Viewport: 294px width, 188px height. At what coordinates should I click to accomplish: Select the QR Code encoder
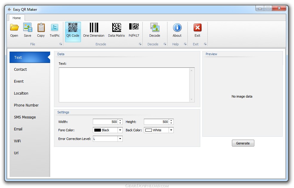coord(73,32)
